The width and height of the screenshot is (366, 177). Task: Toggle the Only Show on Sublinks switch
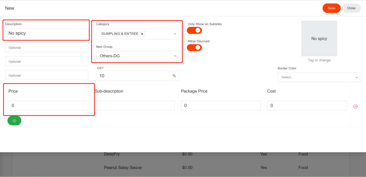pyautogui.click(x=194, y=30)
